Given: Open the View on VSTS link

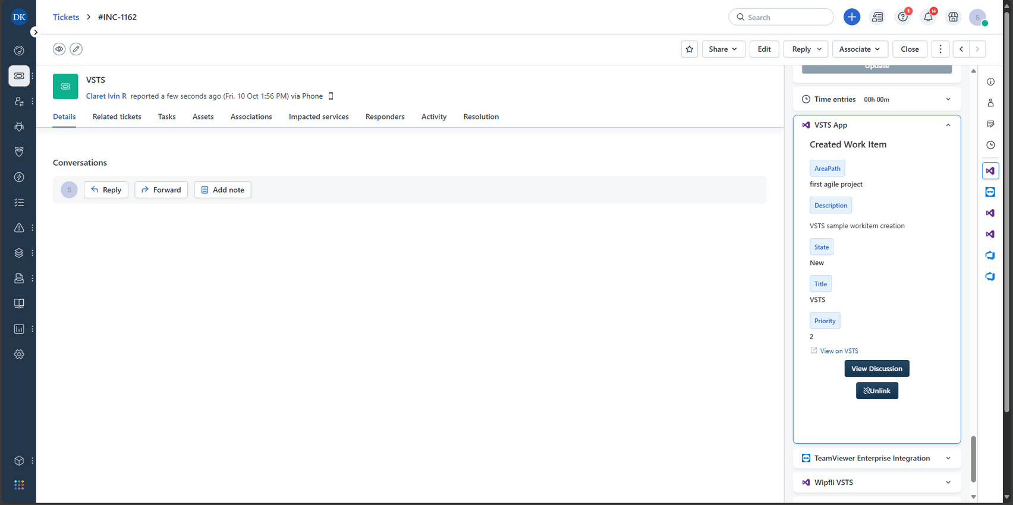Looking at the screenshot, I should [x=839, y=351].
